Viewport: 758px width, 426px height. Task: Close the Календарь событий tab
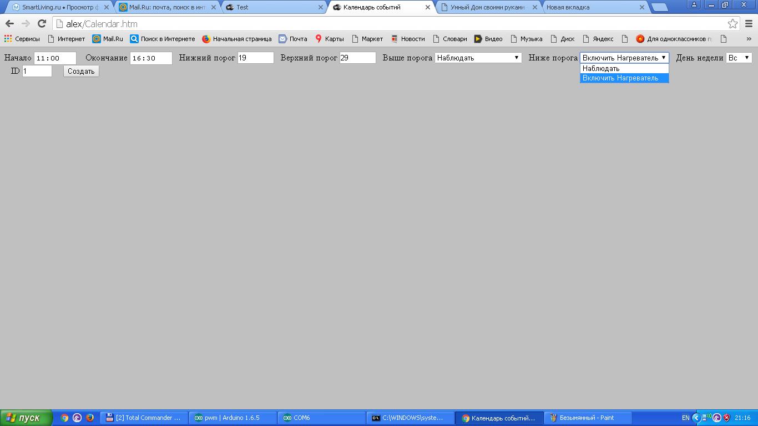(427, 7)
